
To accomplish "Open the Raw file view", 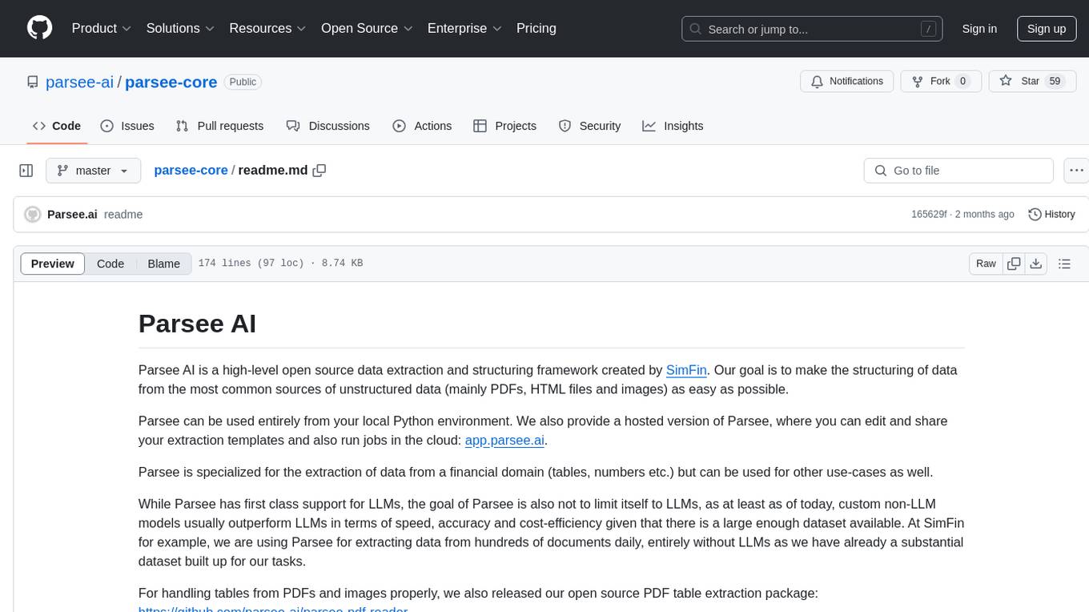I will click(x=986, y=264).
